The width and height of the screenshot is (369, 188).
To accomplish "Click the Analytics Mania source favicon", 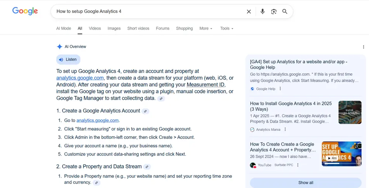I will click(x=252, y=129).
